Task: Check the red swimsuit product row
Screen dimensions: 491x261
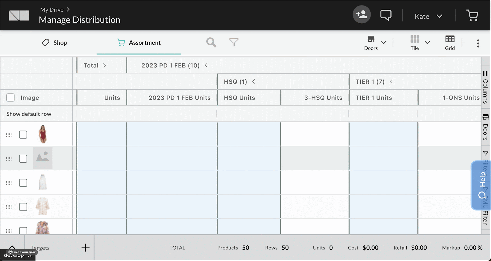Action: pyautogui.click(x=23, y=134)
